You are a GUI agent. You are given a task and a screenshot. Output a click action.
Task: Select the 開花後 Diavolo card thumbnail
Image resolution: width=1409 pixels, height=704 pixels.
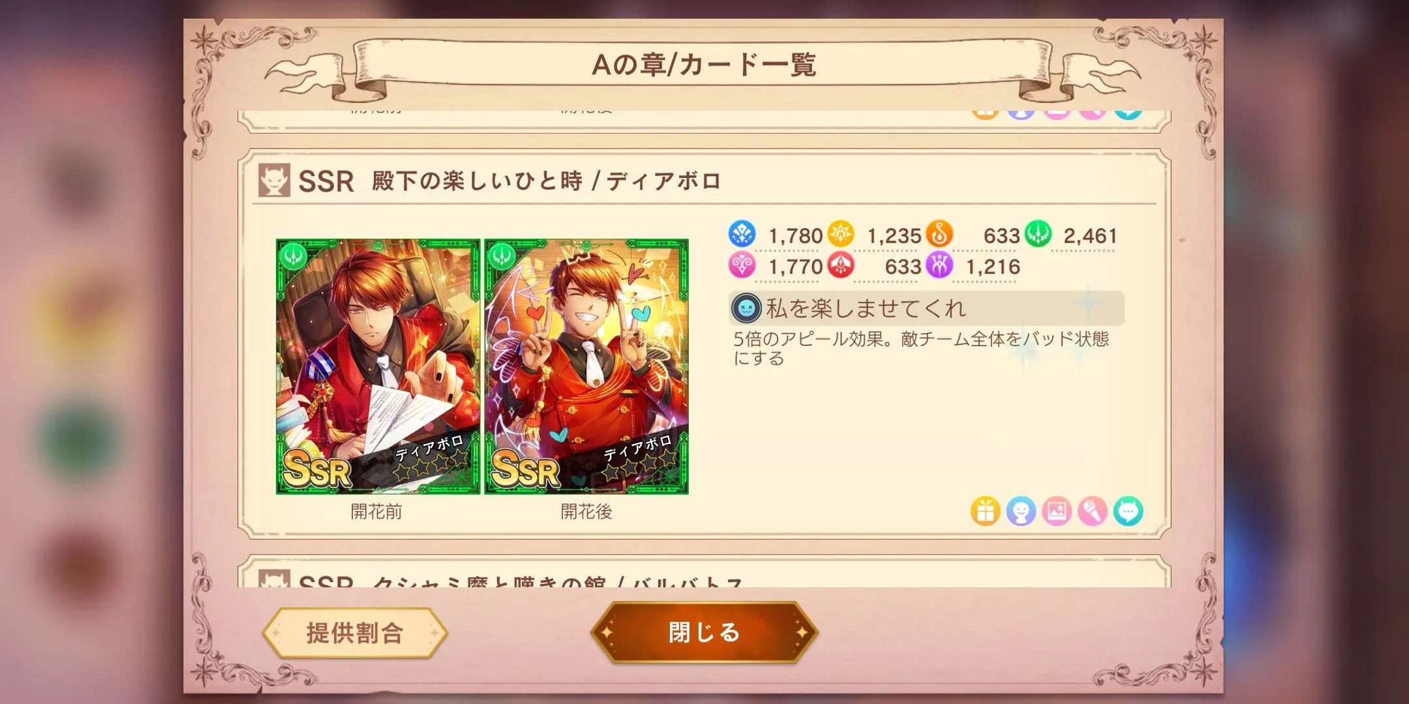[586, 366]
